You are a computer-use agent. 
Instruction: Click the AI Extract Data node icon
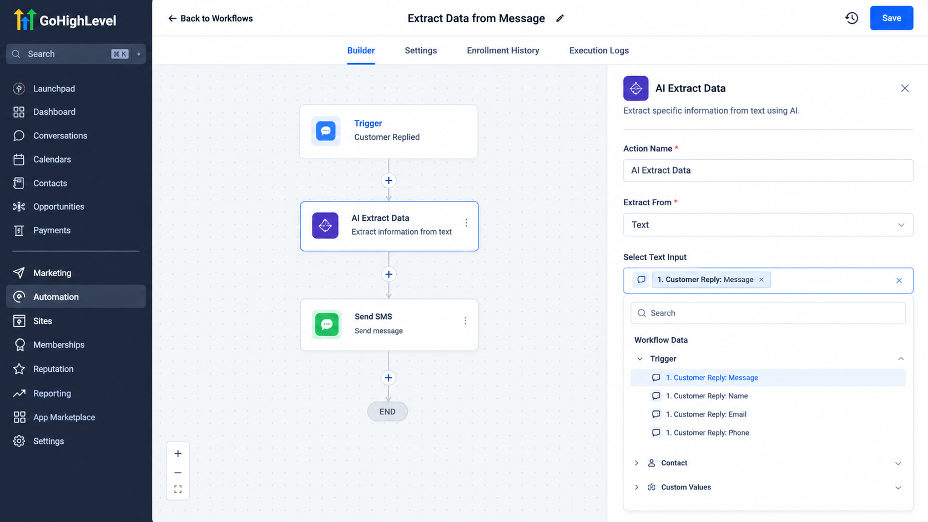pos(325,226)
